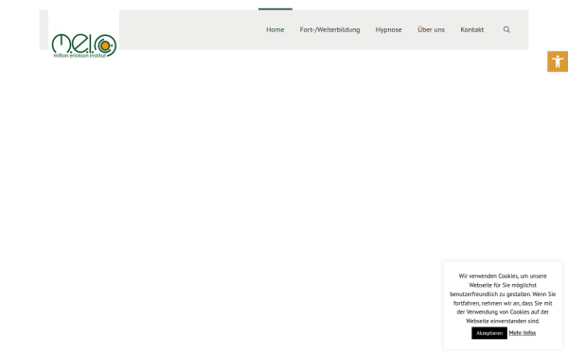Accept cookies with Akzeptieren button
Viewport: 568px width, 355px height.
(489, 333)
